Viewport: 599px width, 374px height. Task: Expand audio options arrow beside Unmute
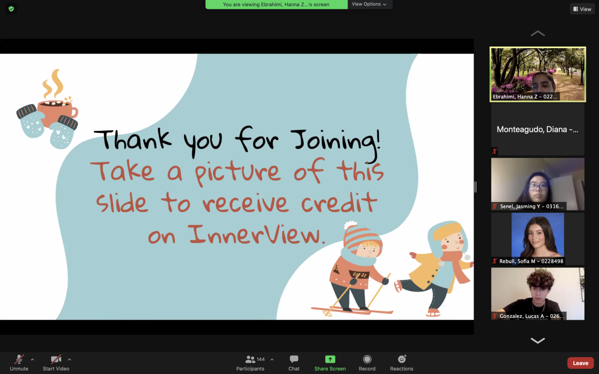coord(32,360)
